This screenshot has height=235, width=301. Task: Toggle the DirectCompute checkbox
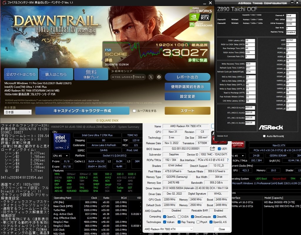pyautogui.click(x=193, y=216)
